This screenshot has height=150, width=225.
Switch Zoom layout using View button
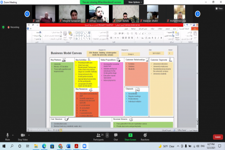pos(219,8)
